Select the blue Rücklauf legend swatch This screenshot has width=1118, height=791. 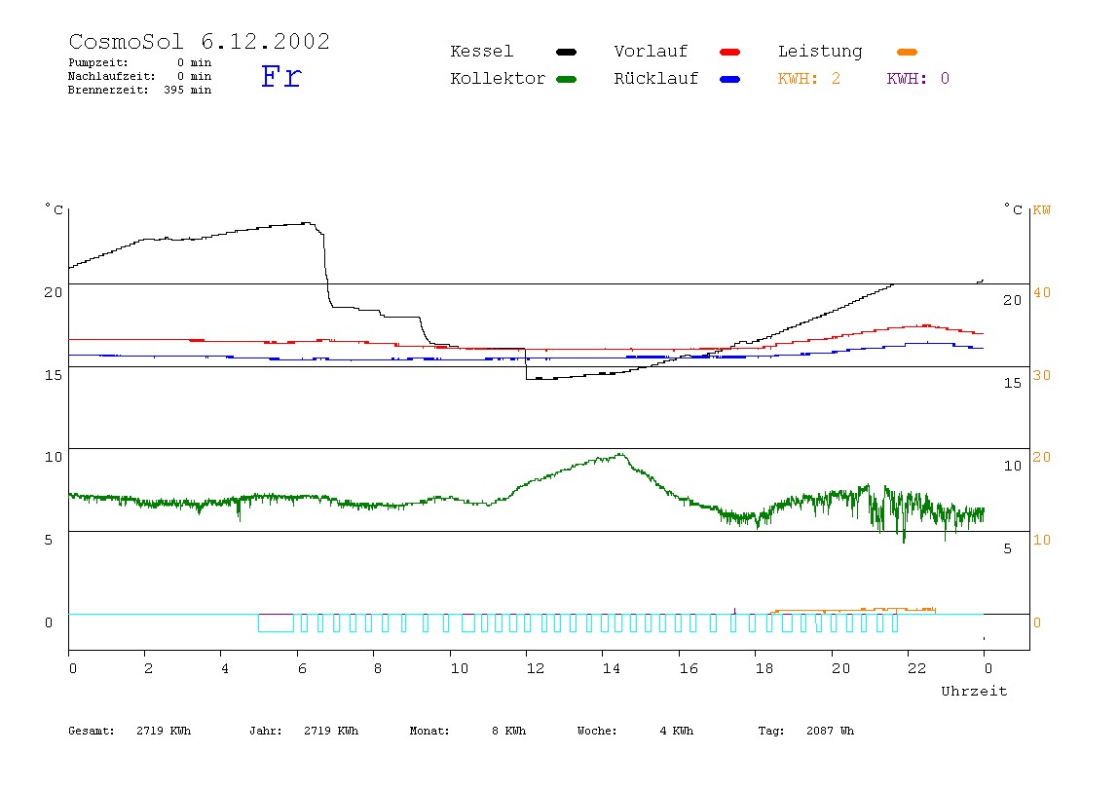[729, 79]
